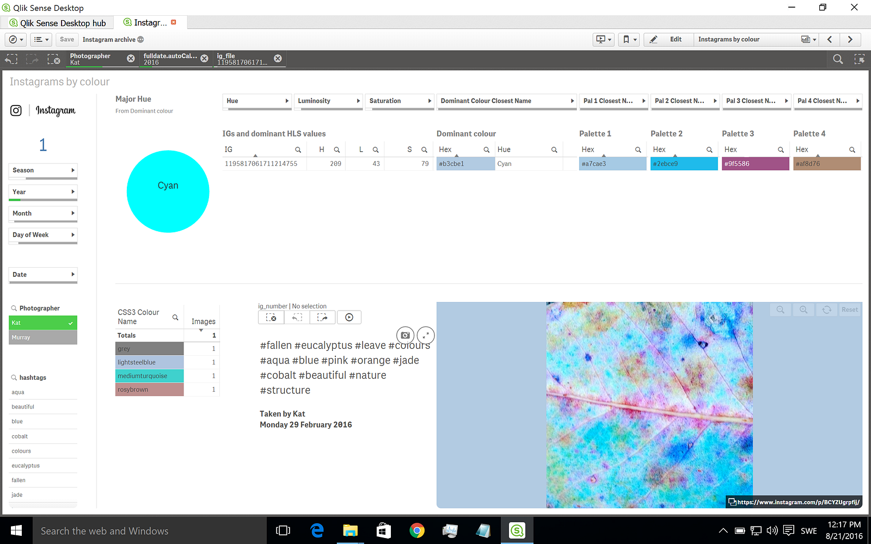Go to the next sheet
The width and height of the screenshot is (871, 544).
click(x=850, y=40)
